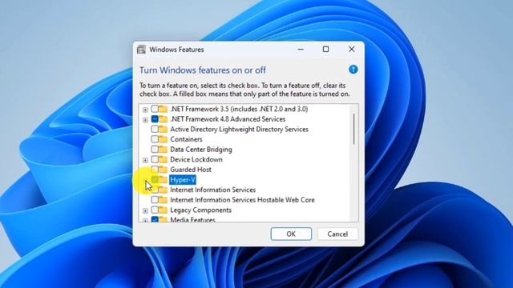Select the Internet Information Services label
The width and height of the screenshot is (513, 288).
pos(212,190)
